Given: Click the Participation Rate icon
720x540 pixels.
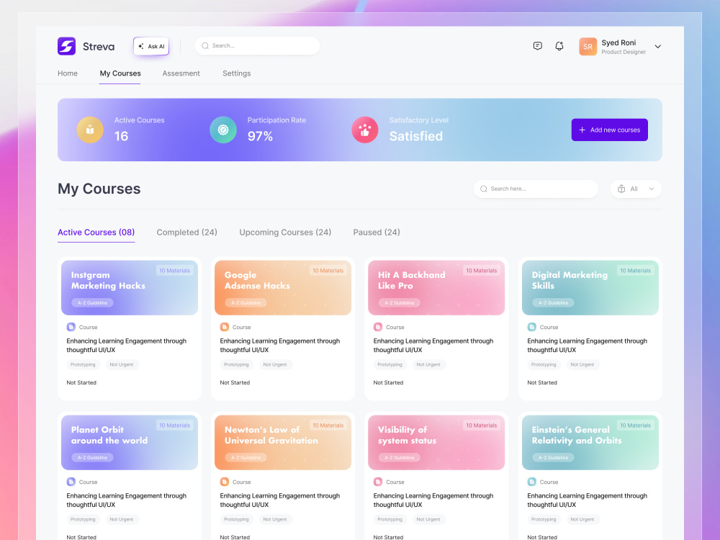Looking at the screenshot, I should [x=223, y=130].
